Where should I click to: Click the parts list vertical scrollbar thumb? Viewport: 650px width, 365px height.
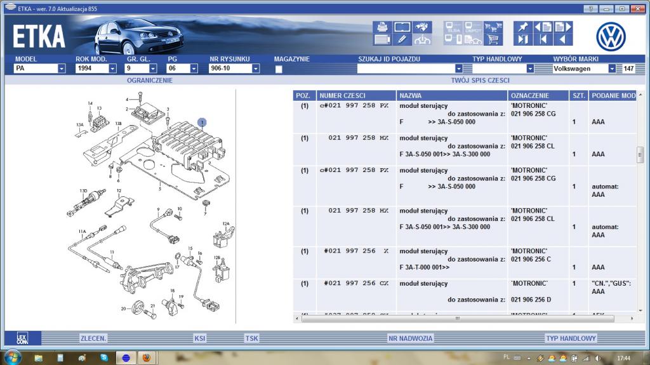tap(640, 154)
